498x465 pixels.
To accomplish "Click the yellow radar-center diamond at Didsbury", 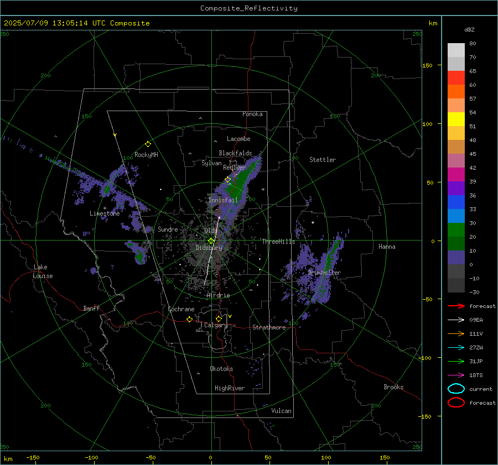I will tap(211, 241).
